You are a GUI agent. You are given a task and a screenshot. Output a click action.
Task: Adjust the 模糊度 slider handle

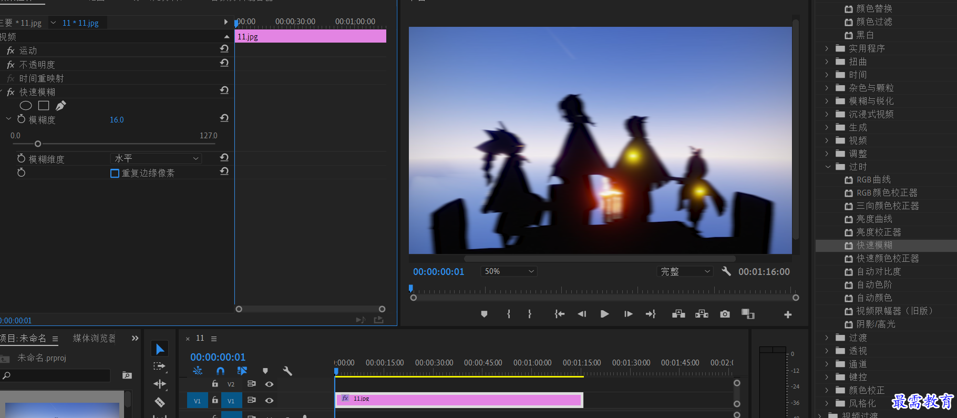(x=38, y=144)
